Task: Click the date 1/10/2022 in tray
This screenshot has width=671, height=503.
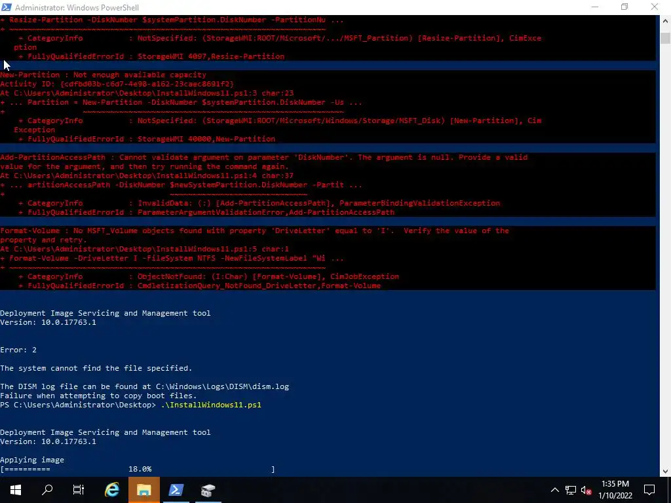Action: point(615,496)
